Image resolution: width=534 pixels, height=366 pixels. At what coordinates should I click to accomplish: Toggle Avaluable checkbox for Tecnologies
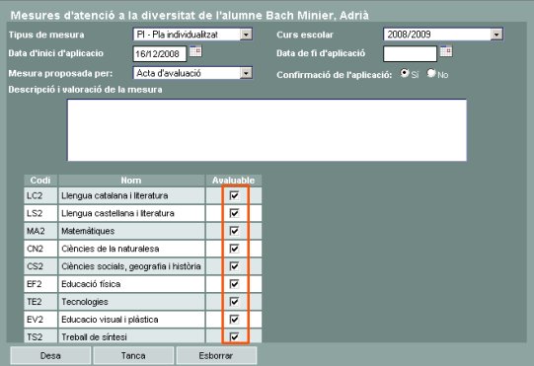coord(234,302)
